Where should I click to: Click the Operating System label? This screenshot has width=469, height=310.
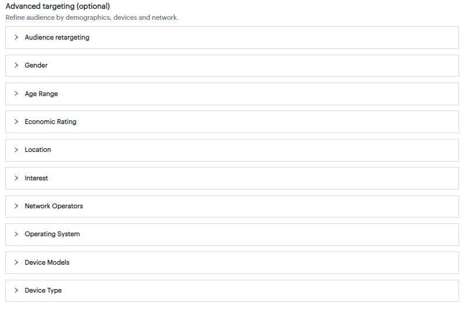coord(52,234)
